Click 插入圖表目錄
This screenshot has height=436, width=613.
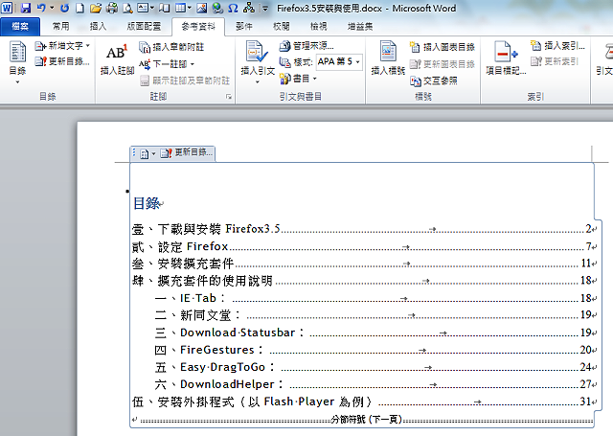pyautogui.click(x=443, y=47)
